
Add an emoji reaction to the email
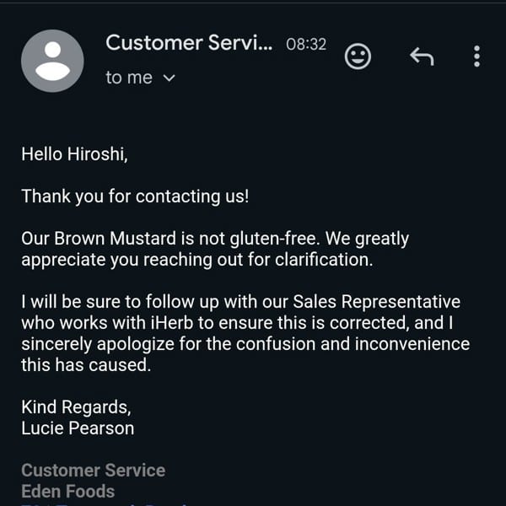coord(358,57)
